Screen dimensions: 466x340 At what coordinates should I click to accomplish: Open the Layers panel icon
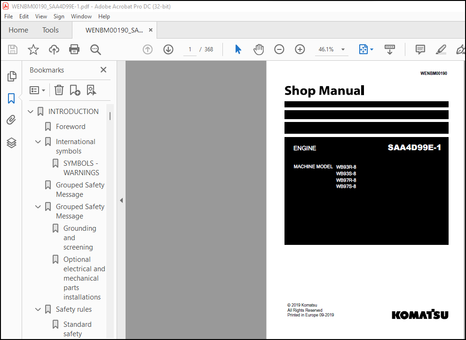(11, 143)
